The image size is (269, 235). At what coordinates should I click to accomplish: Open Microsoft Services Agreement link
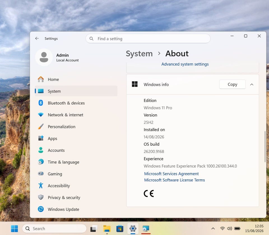click(x=171, y=174)
